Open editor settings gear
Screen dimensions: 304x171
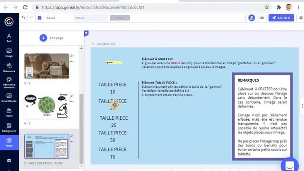click(301, 18)
